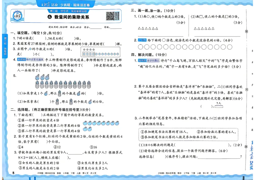Click the blank after 7的4倍是

click(x=40, y=38)
